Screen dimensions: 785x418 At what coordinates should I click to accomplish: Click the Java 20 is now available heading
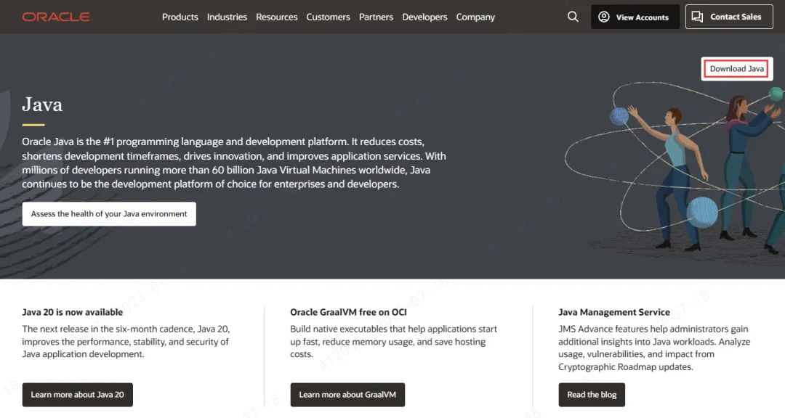tap(73, 312)
